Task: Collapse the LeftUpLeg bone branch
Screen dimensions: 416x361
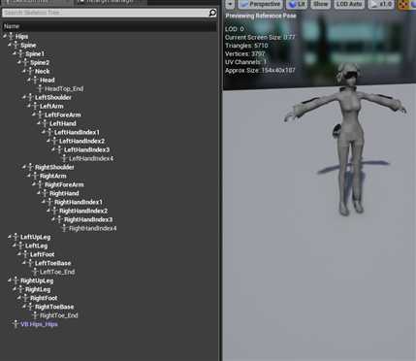Action: [10, 237]
